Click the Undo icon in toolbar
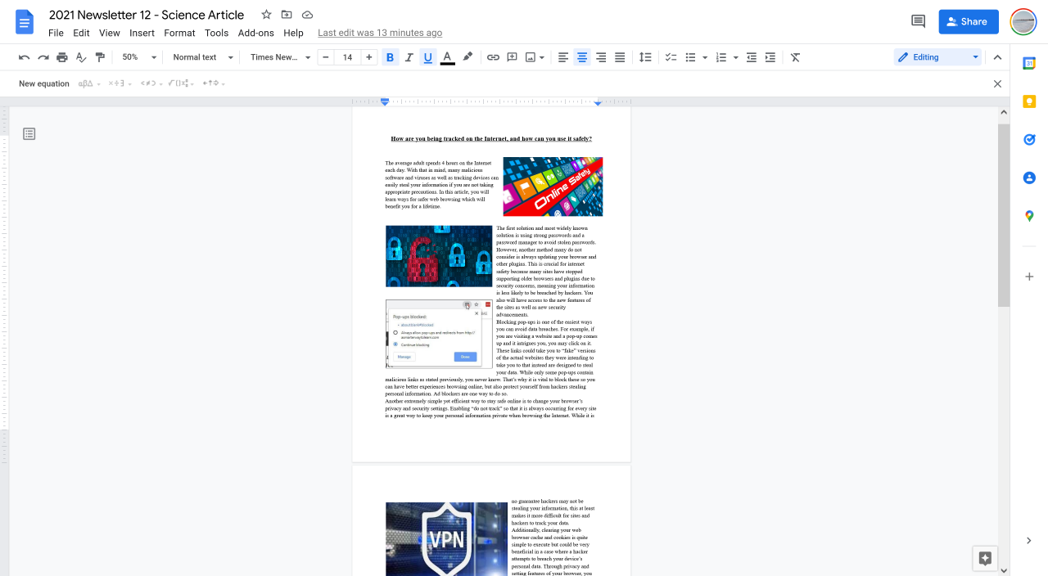1048x576 pixels. point(24,57)
